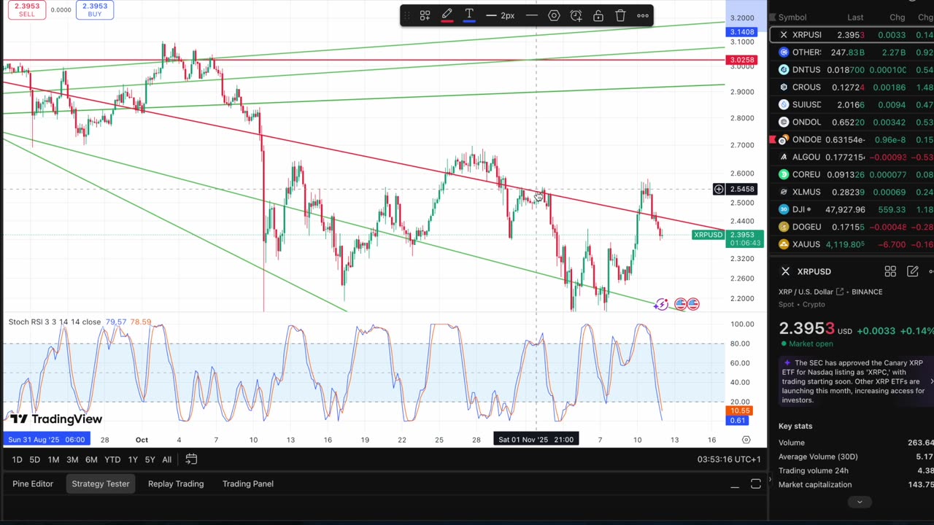Click the SELL 2.3953 button
Screen dimensions: 934x525
(x=26, y=9)
